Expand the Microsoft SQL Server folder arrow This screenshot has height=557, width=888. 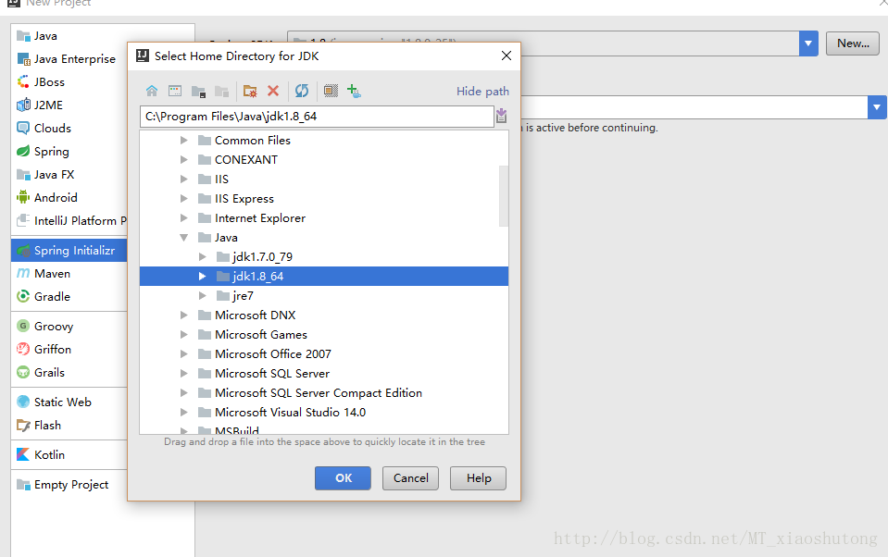coord(183,374)
